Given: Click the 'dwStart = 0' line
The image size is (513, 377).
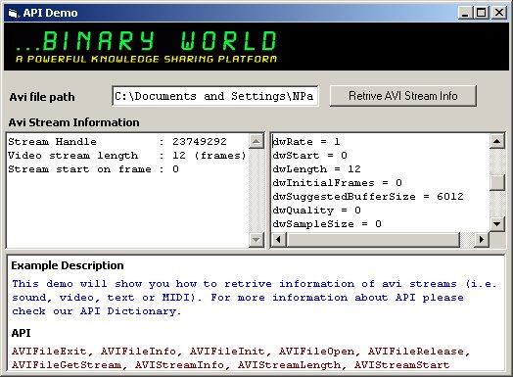Looking at the screenshot, I should pyautogui.click(x=309, y=156).
